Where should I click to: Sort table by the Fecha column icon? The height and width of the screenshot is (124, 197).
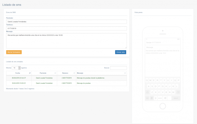30,73
